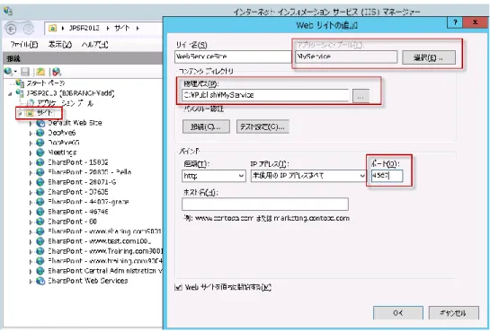Click the folder up toolbar icon
Image resolution: width=490 pixels, height=331 pixels.
40,72
